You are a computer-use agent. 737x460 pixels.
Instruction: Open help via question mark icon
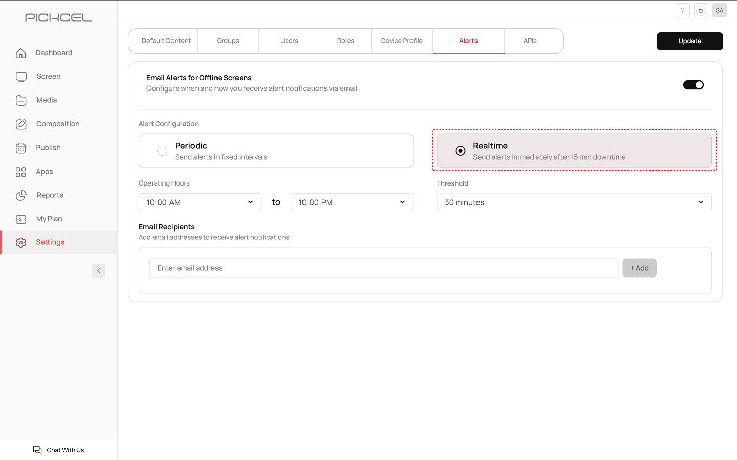point(682,10)
